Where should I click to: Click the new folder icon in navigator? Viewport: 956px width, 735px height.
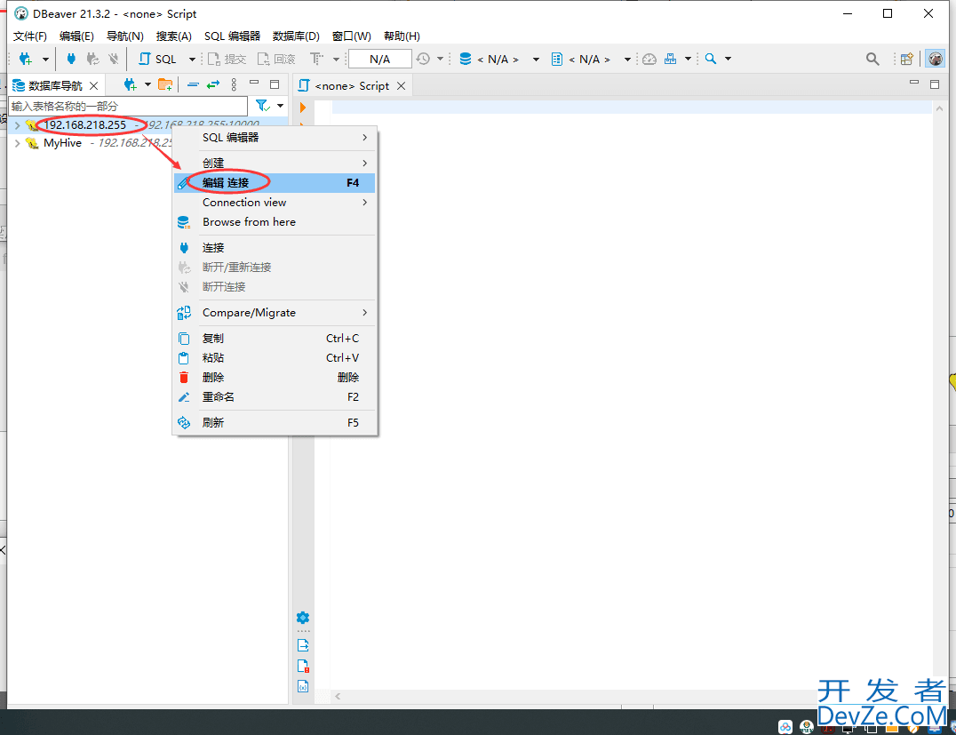tap(165, 84)
